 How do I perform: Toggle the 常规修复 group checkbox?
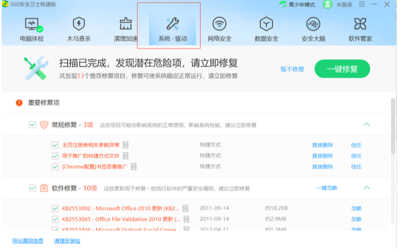[x=33, y=125]
